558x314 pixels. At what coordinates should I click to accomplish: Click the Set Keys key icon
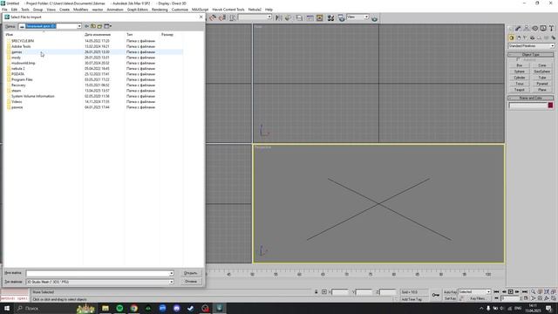(436, 295)
